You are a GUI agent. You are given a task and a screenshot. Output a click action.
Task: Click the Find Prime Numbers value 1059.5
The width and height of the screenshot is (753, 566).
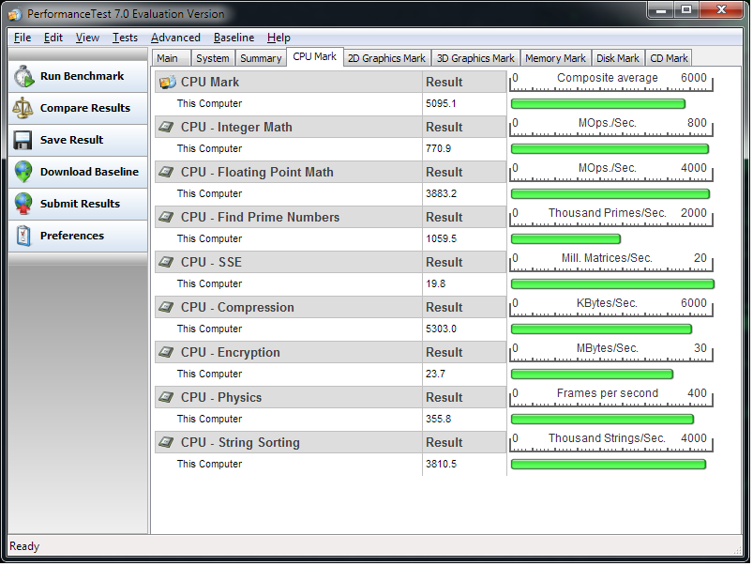click(441, 239)
